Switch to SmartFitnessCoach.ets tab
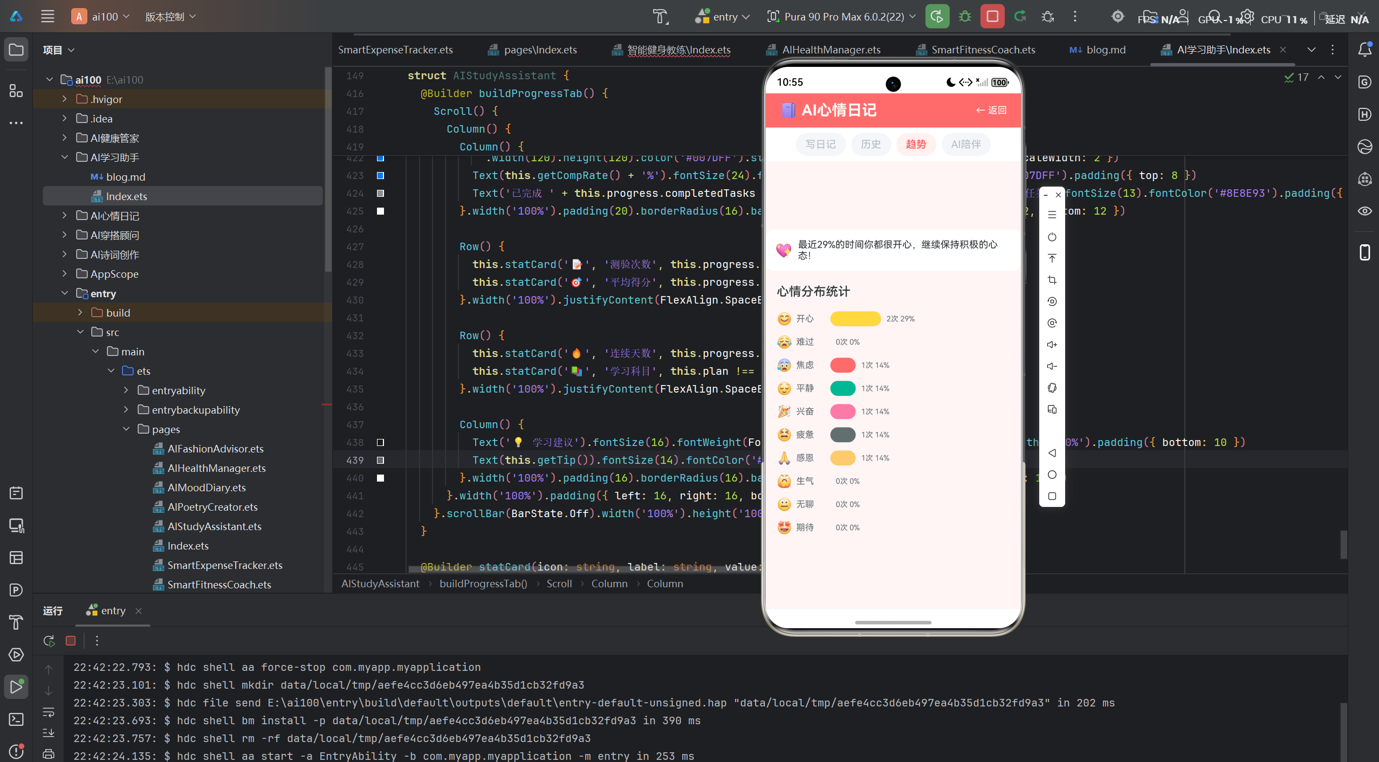The image size is (1379, 762). click(x=976, y=50)
